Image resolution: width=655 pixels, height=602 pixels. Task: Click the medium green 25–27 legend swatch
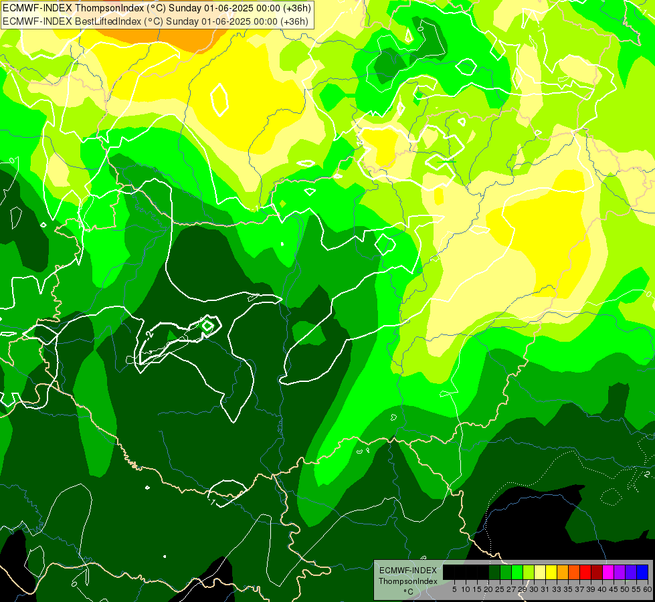pos(506,572)
